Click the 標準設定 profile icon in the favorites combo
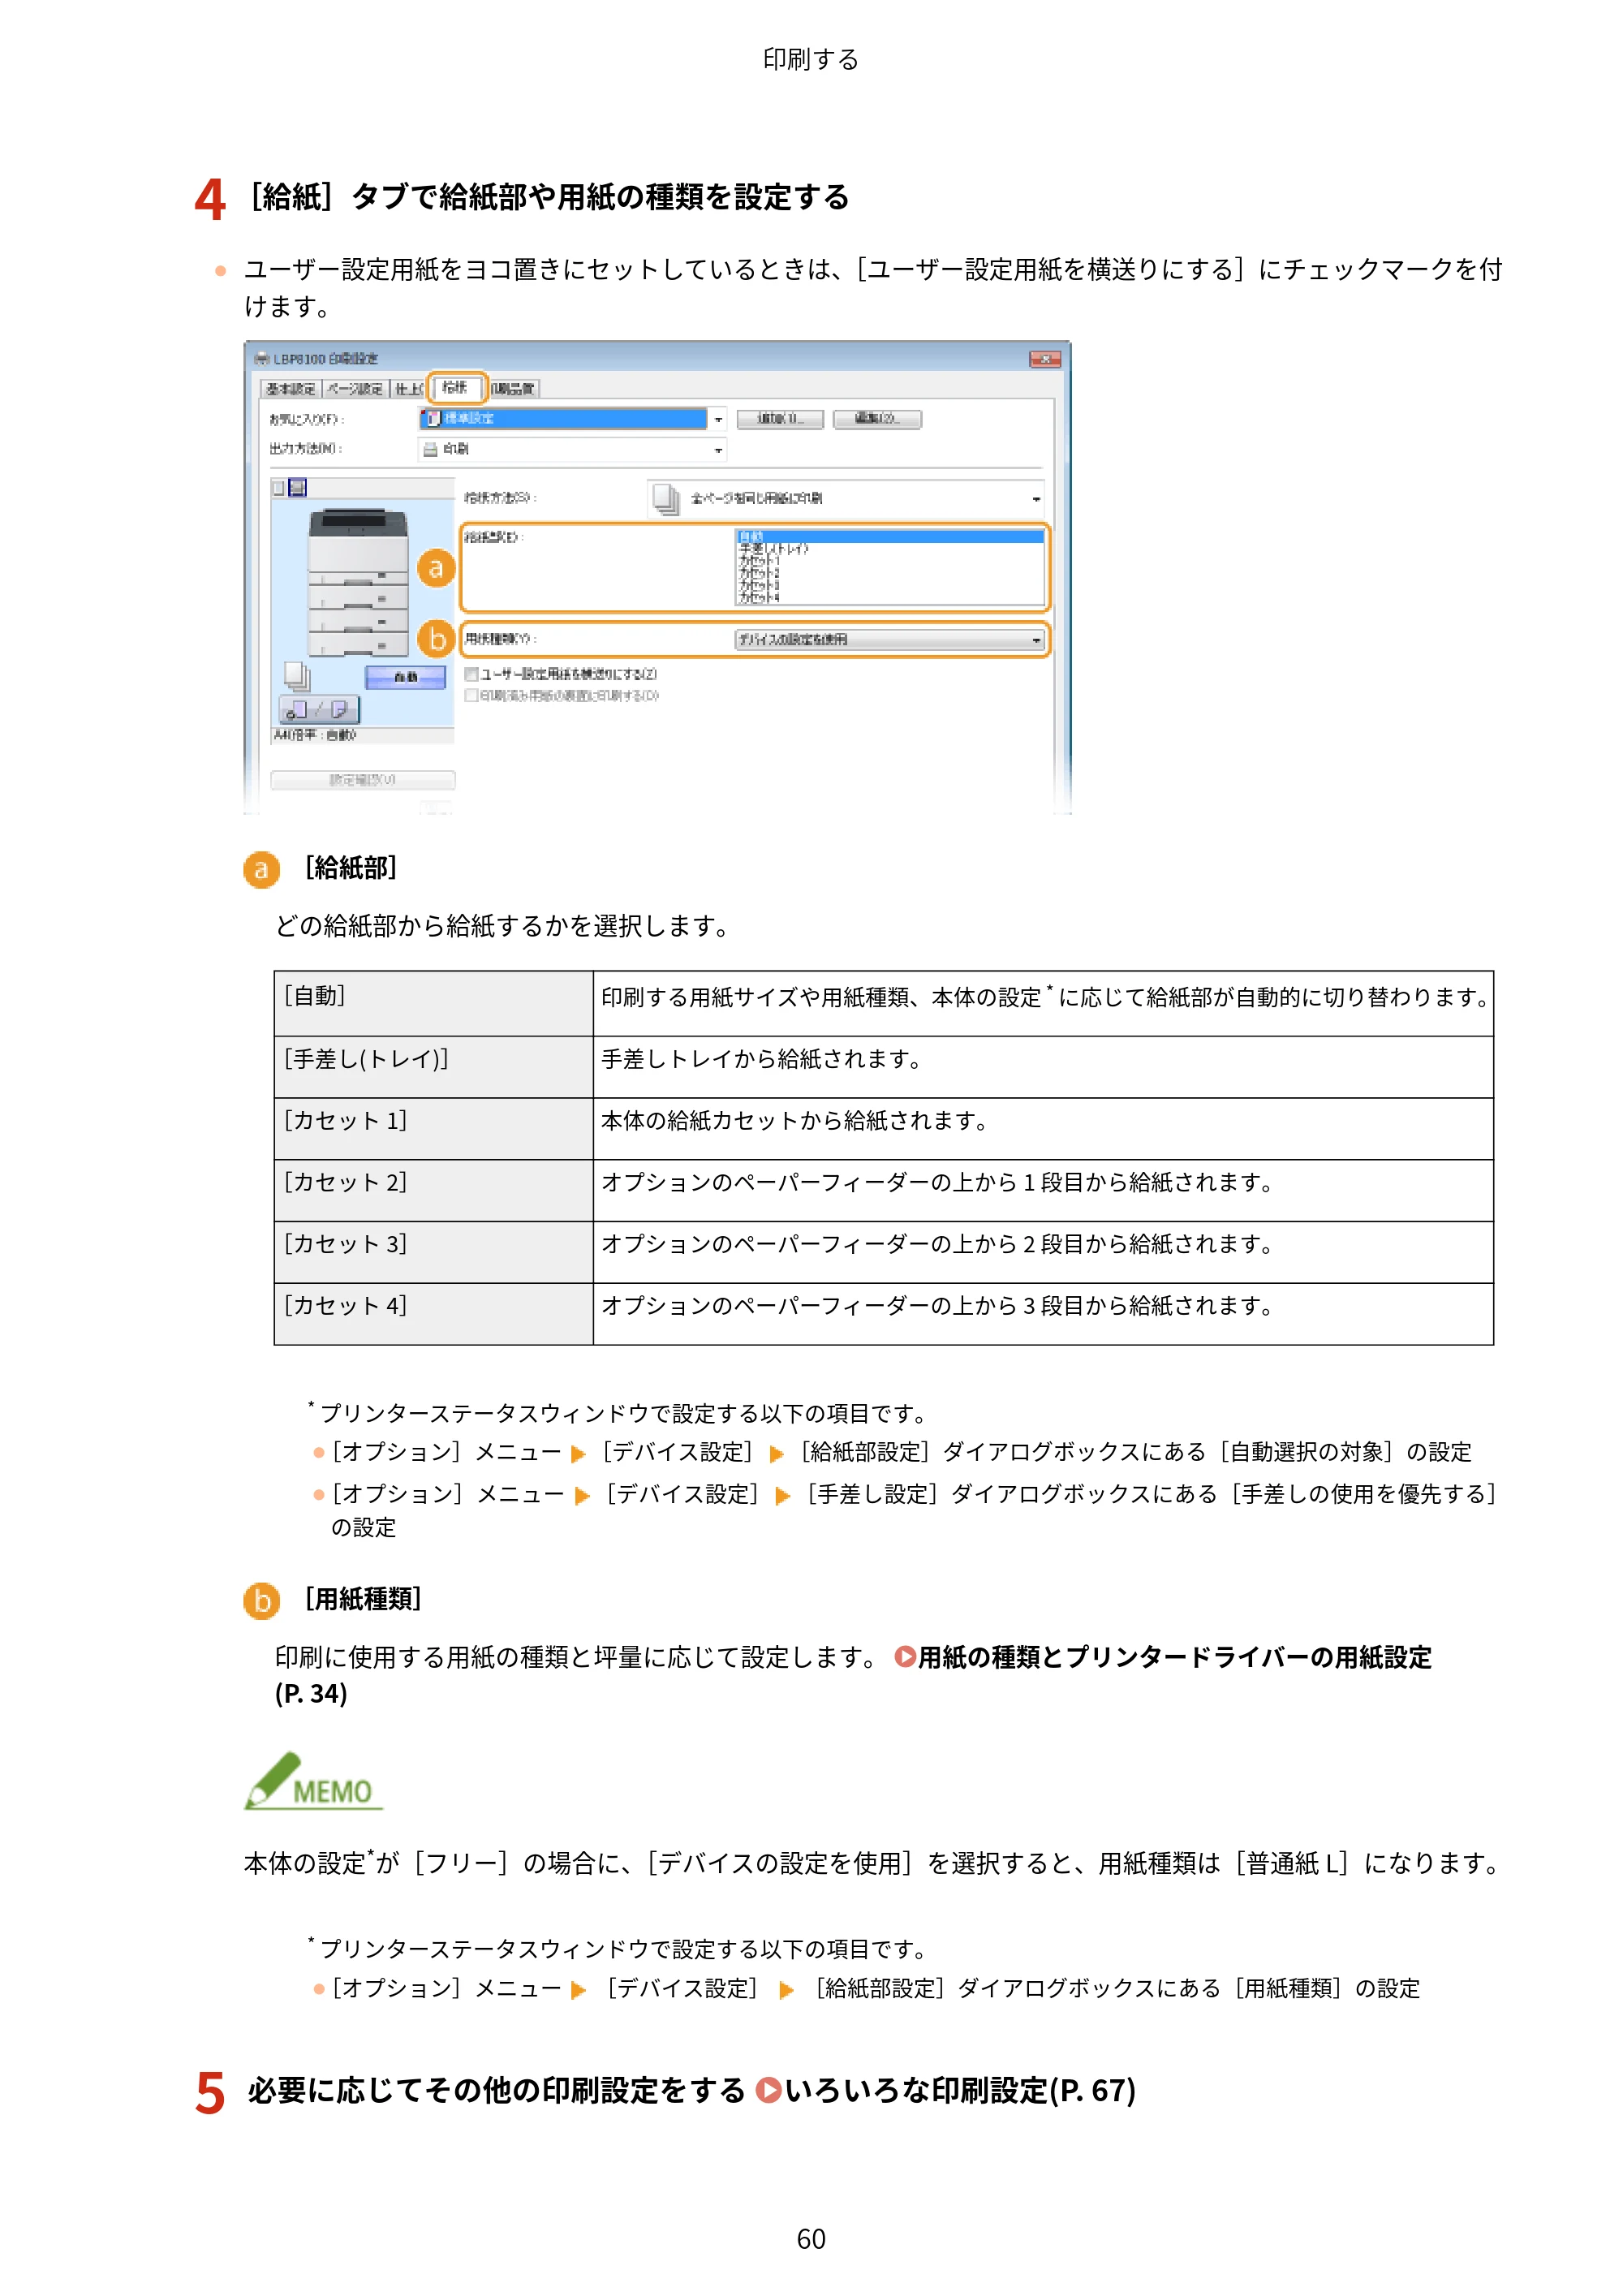 (x=433, y=418)
